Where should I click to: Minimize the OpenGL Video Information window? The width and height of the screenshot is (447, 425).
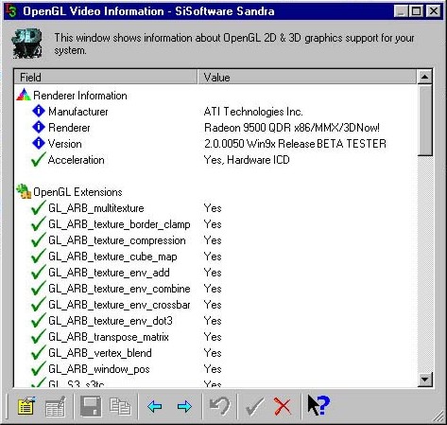(x=401, y=11)
